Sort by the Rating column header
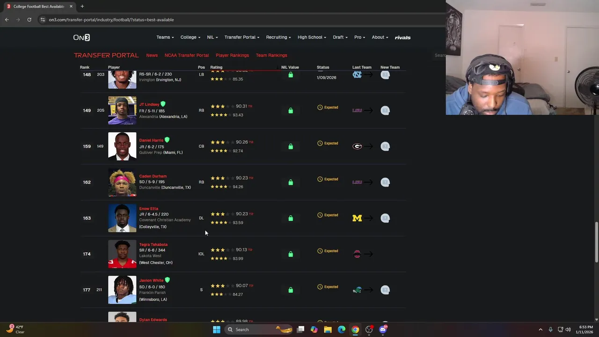Image resolution: width=599 pixels, height=337 pixels. (x=216, y=67)
